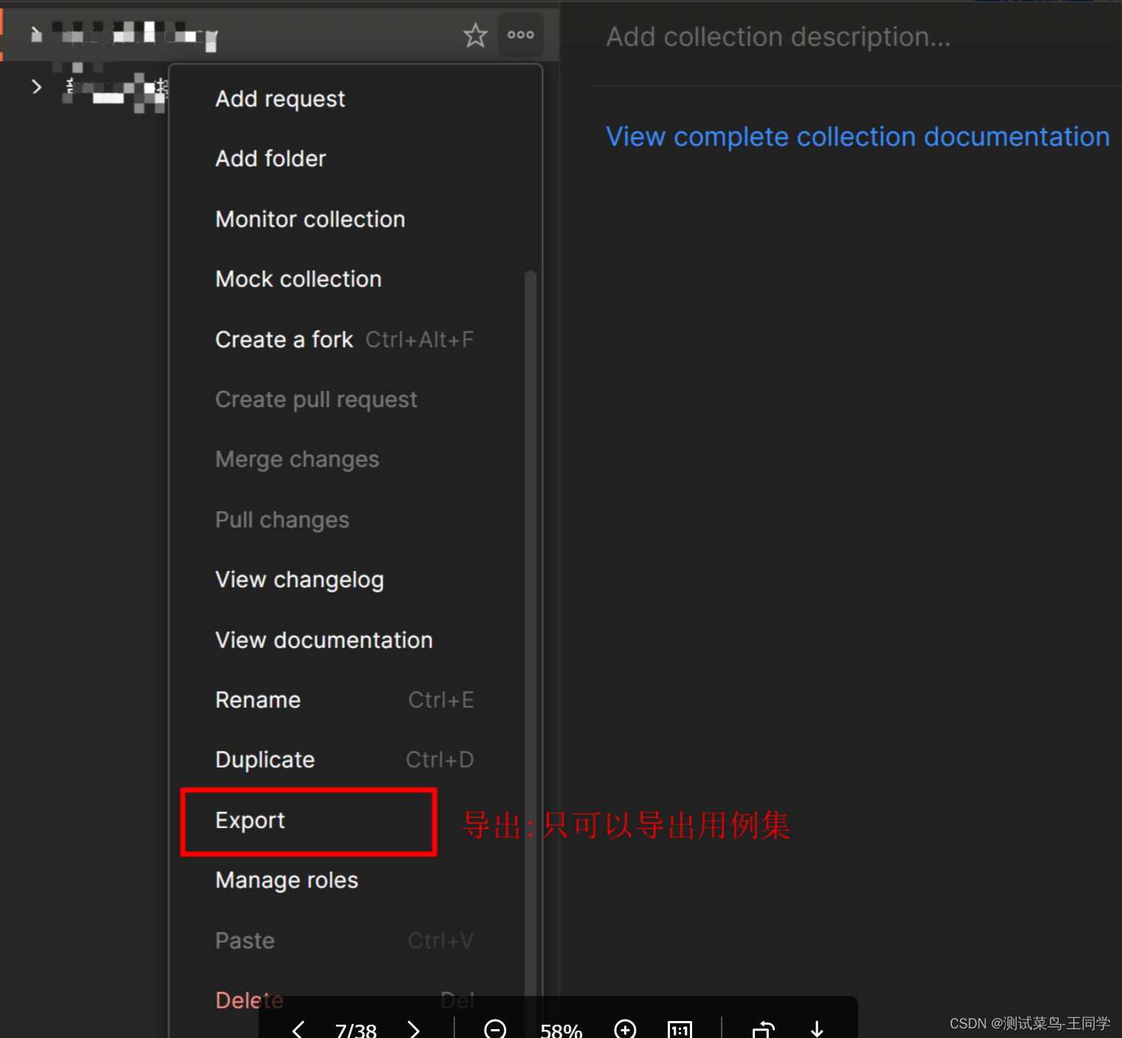1122x1038 pixels.
Task: Select the 58% zoom level text
Action: click(x=561, y=1031)
